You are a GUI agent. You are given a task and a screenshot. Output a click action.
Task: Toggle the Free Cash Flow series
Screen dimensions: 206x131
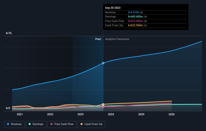coord(62,124)
